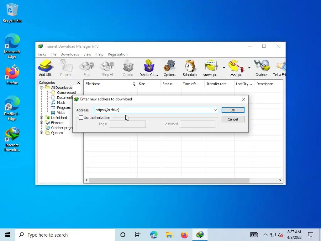Click the Start Queue icon
321x241 pixels.
(x=211, y=68)
